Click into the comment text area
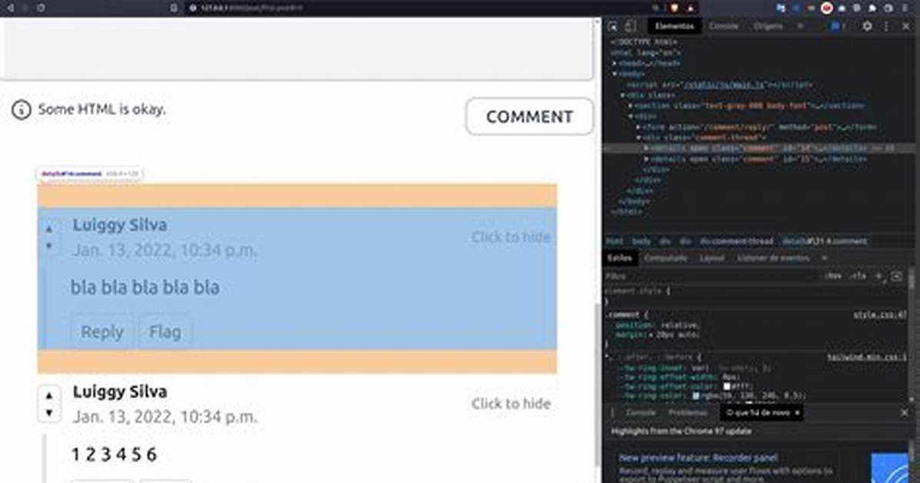The image size is (920, 483). tap(296, 48)
